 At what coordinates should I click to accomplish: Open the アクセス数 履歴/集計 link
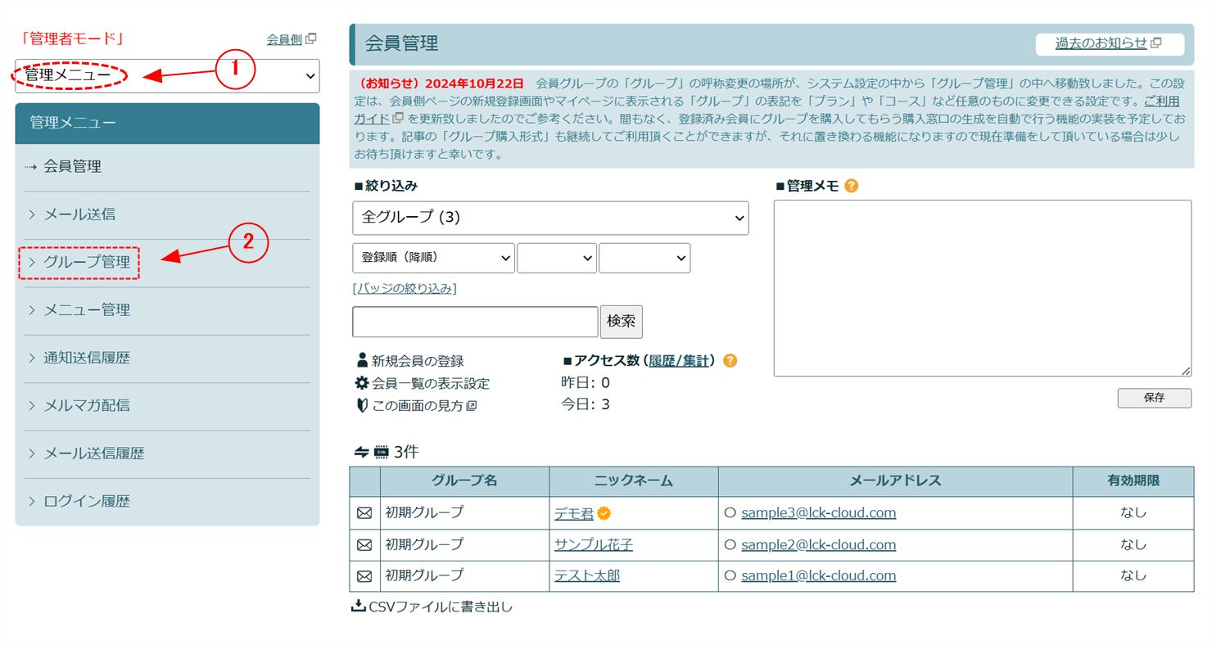[679, 361]
